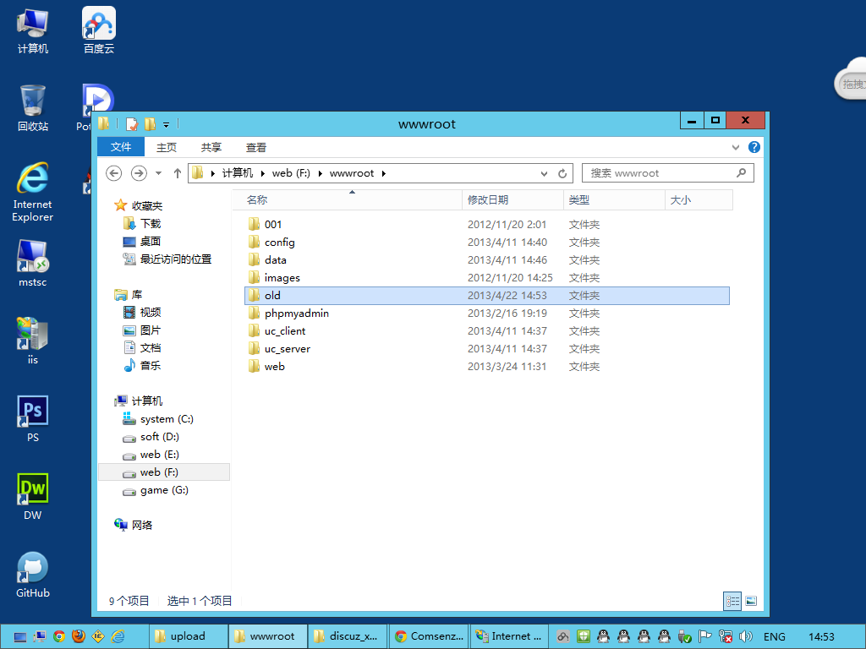The image size is (866, 649).
Task: Sort by the 类型 column header
Action: tap(614, 199)
